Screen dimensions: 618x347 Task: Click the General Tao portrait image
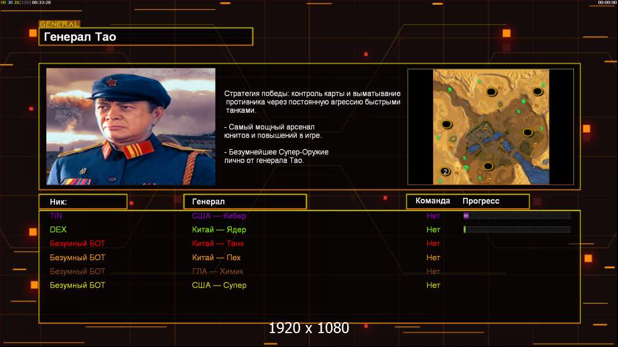pos(131,127)
